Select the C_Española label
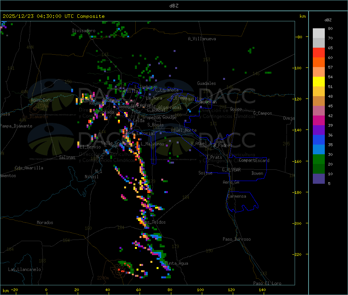Viewport: 348px width, 295px height. (167, 90)
